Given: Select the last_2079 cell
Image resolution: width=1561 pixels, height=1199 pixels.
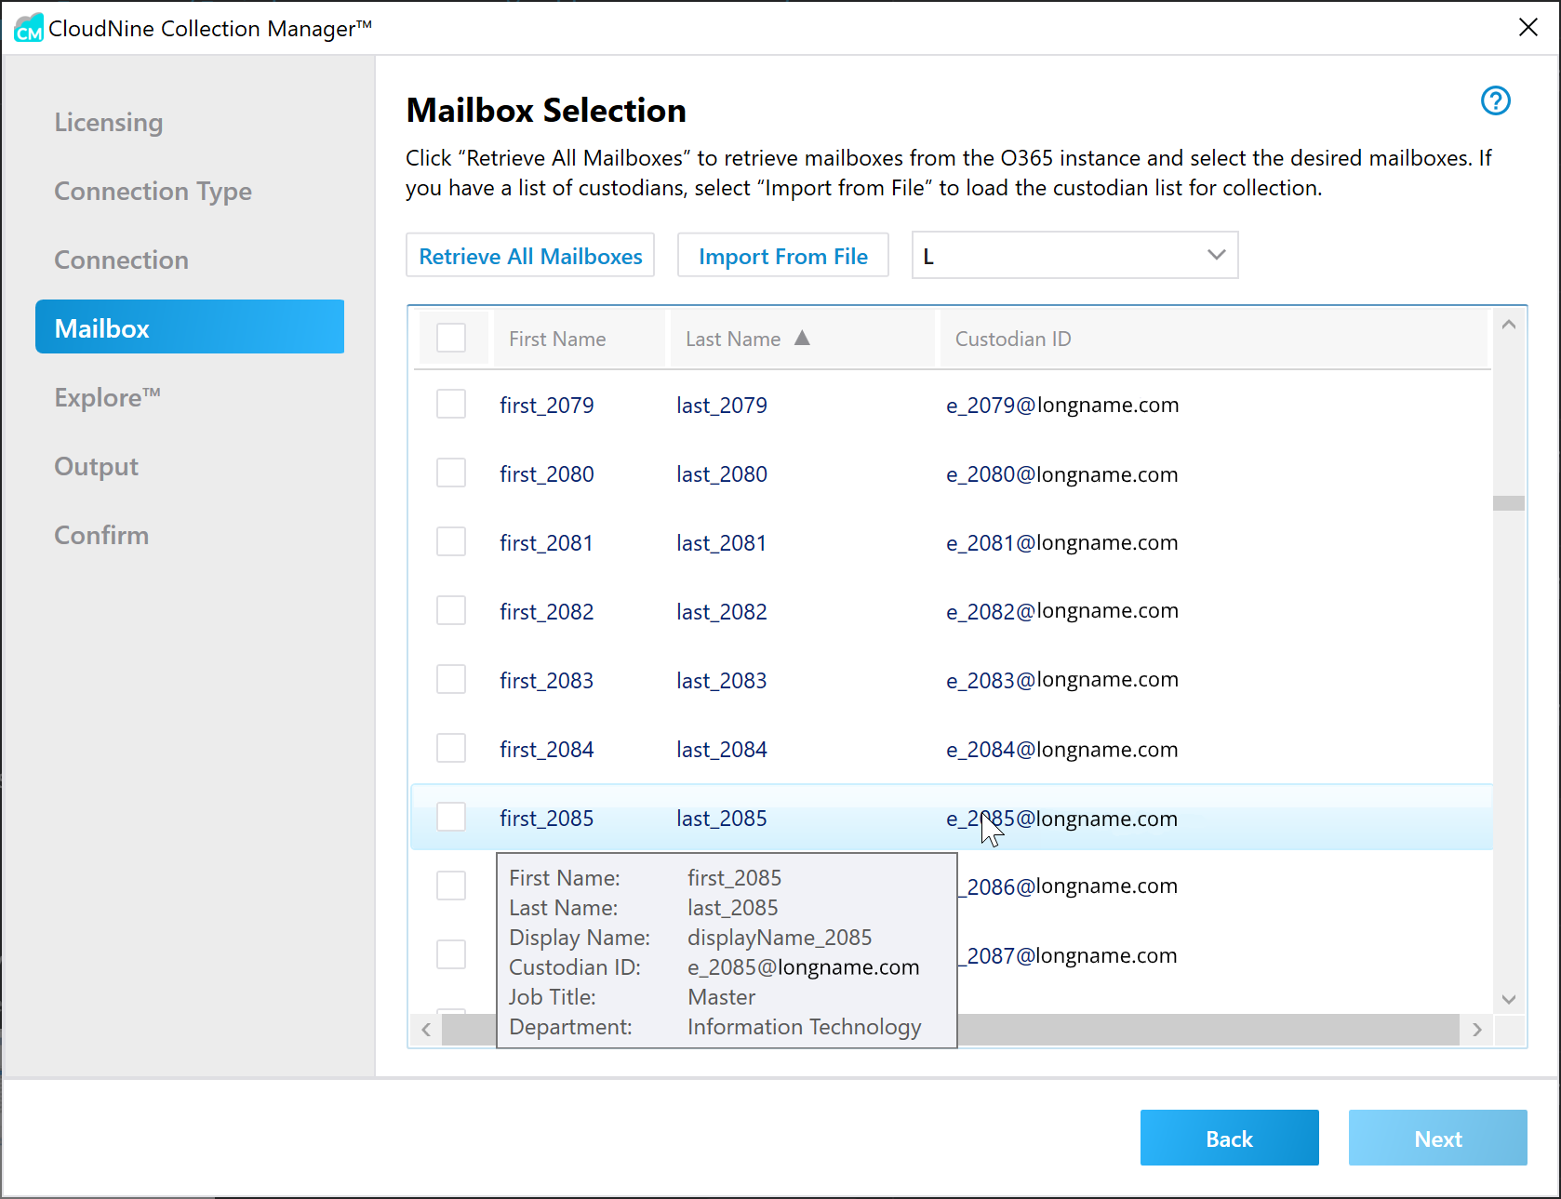Looking at the screenshot, I should (x=722, y=406).
